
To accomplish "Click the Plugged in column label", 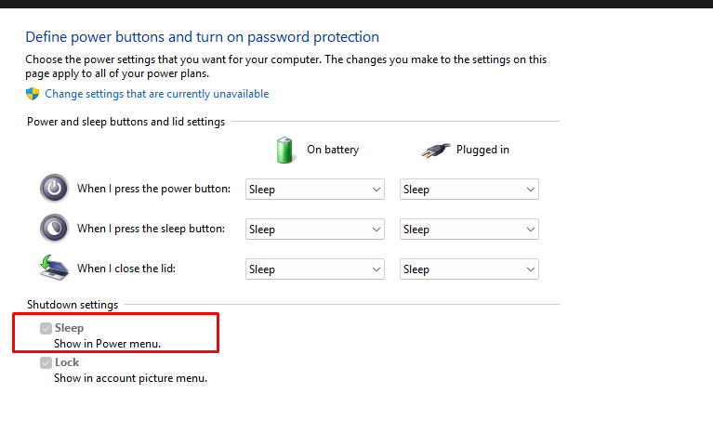I will point(482,150).
